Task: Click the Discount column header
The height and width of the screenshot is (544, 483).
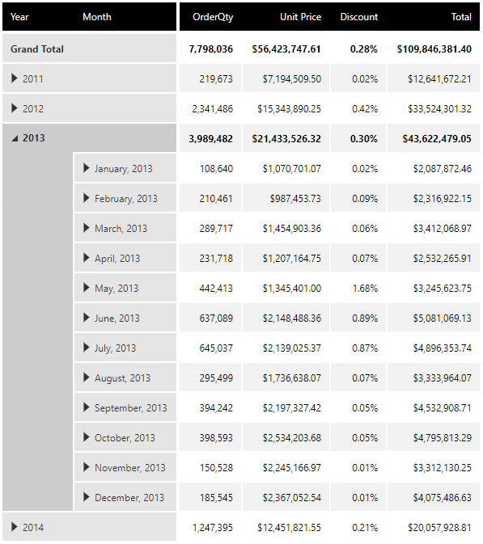Action: [x=358, y=17]
